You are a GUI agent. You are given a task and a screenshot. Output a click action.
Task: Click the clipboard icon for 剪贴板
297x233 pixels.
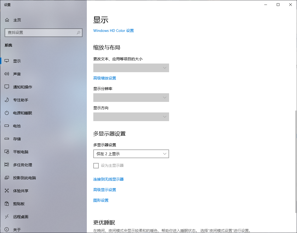pos(7,204)
